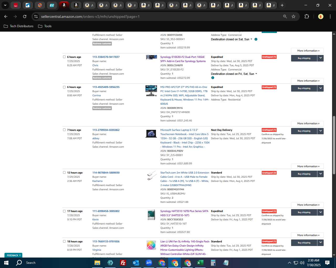Select the active Amazon Seller Central tab

click(64, 5)
